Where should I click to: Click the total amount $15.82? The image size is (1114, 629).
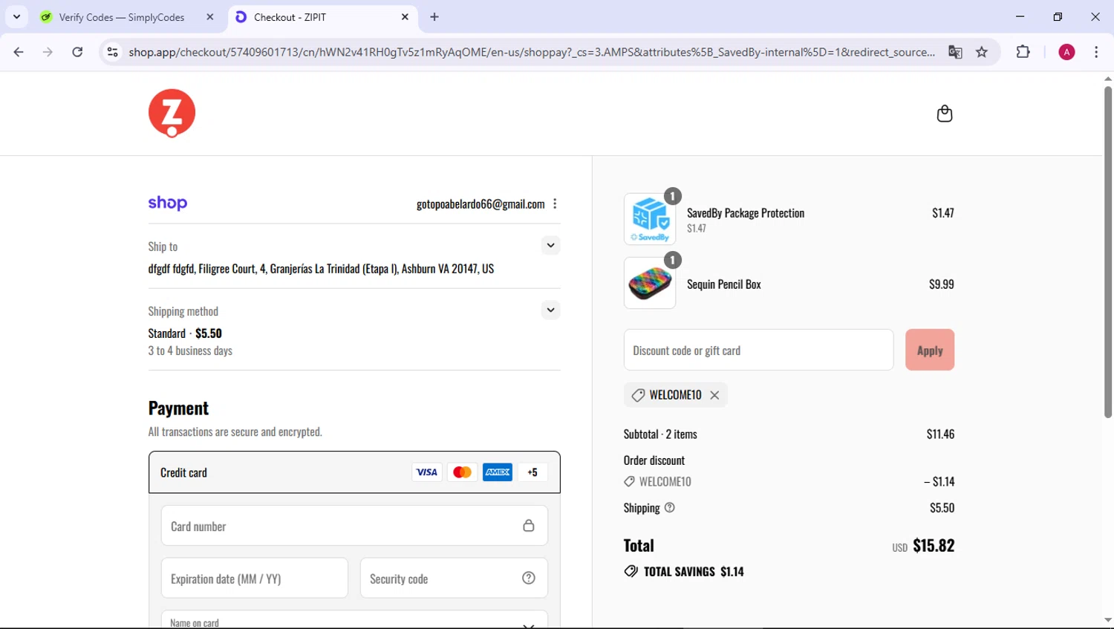pos(934,546)
